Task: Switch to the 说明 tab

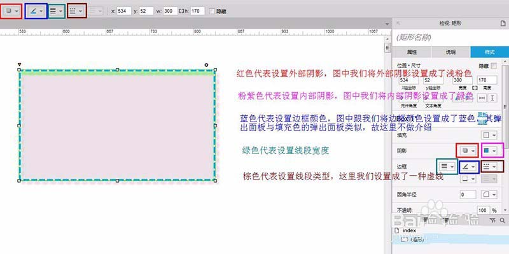Action: 450,52
